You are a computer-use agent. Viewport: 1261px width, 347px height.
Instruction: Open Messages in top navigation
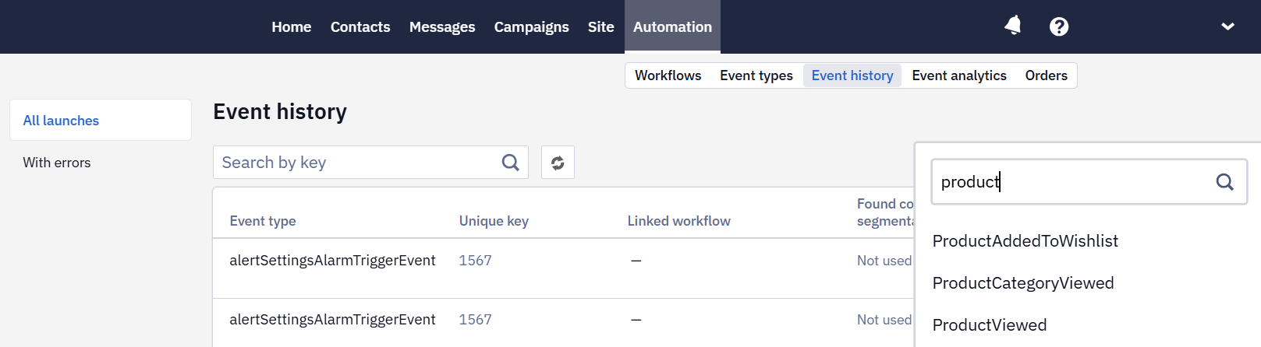coord(442,27)
